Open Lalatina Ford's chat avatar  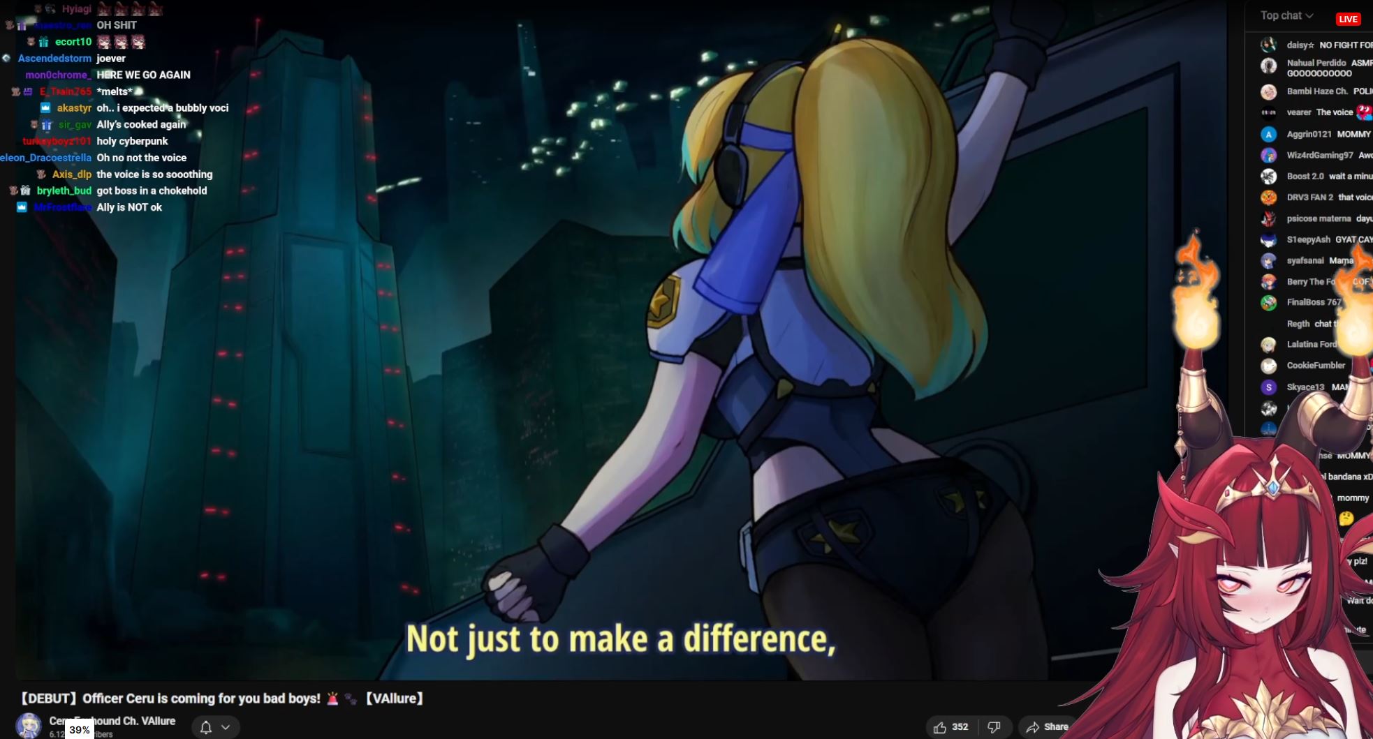coord(1269,345)
